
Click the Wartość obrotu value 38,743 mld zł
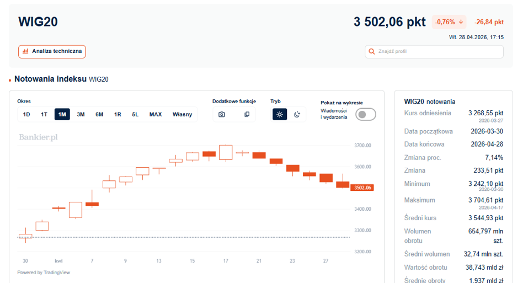(x=484, y=268)
